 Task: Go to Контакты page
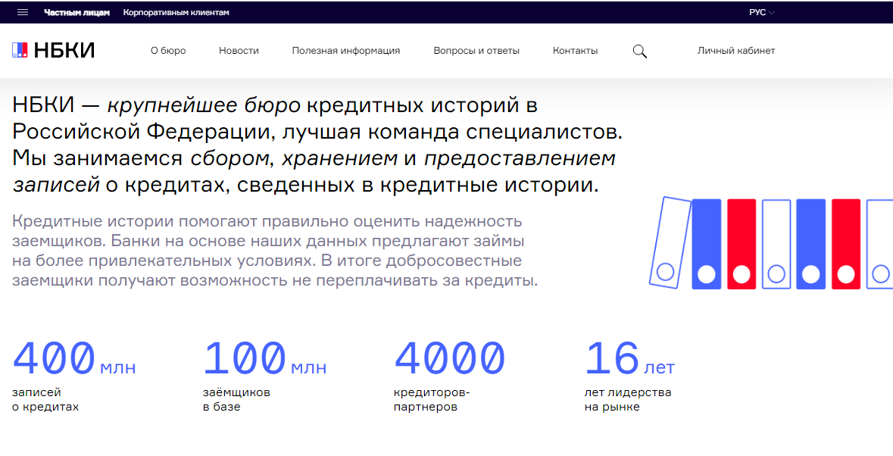575,51
